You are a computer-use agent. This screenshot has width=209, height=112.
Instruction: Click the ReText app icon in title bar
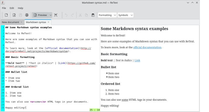tap(3, 3)
